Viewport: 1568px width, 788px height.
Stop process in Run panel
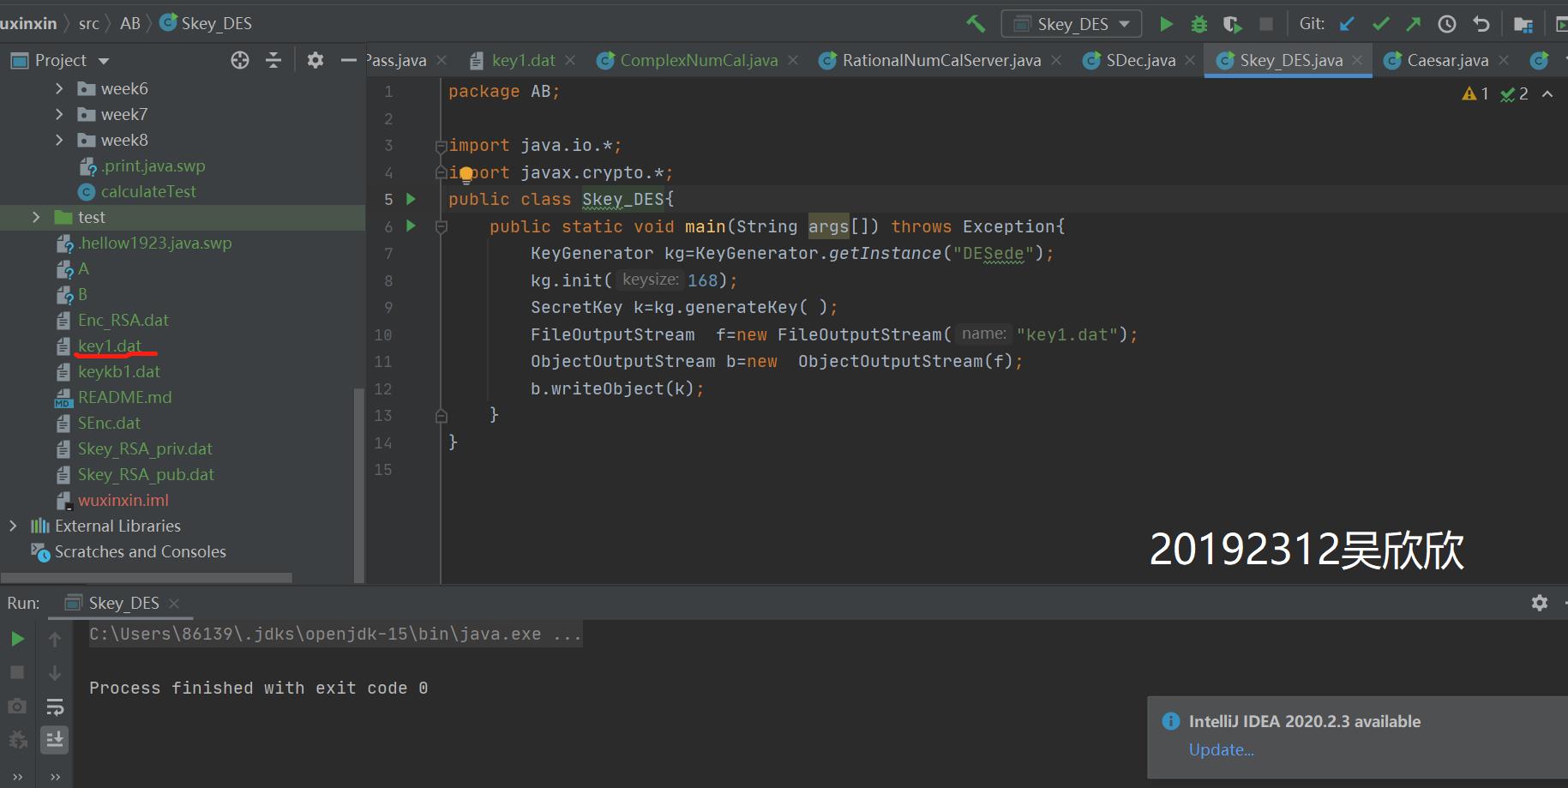[17, 672]
